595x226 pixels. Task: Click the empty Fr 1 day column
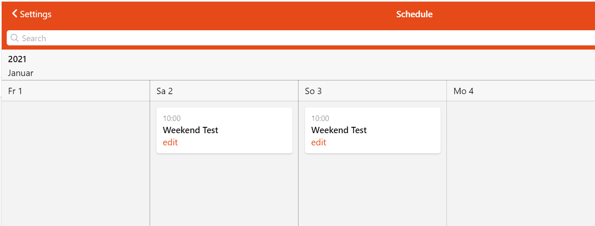[76, 164]
